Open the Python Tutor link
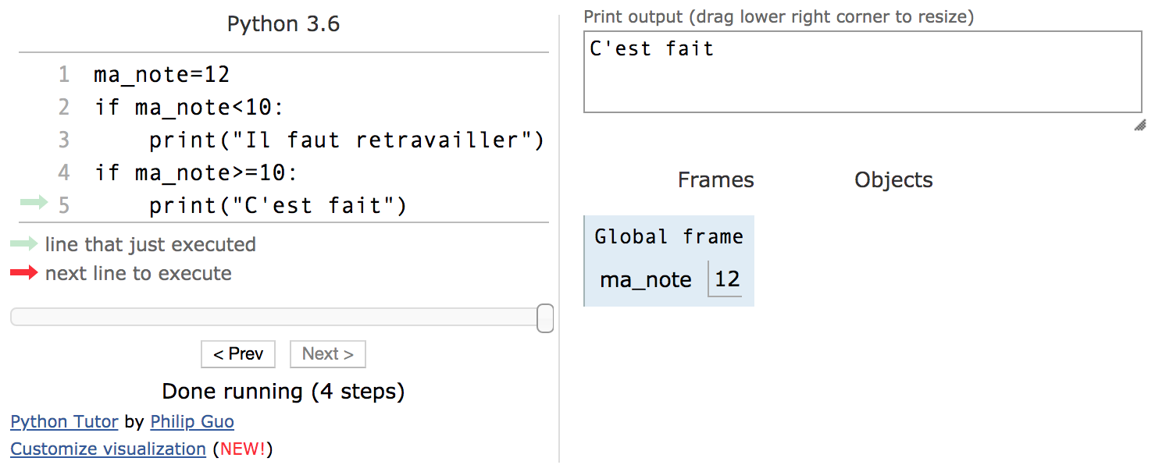1155x472 pixels. (64, 422)
